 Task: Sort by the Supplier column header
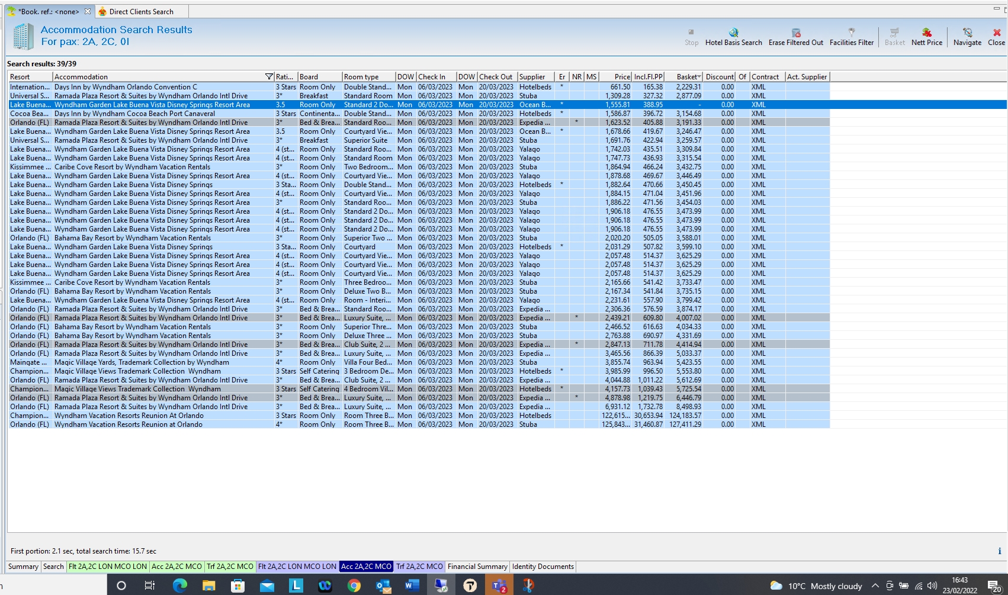tap(535, 77)
